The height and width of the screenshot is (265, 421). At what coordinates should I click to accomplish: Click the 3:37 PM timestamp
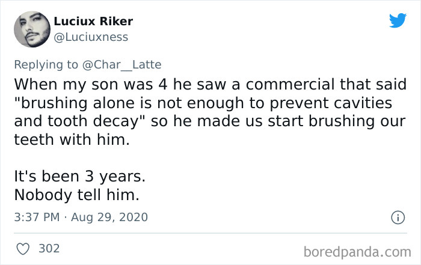[x=35, y=217]
